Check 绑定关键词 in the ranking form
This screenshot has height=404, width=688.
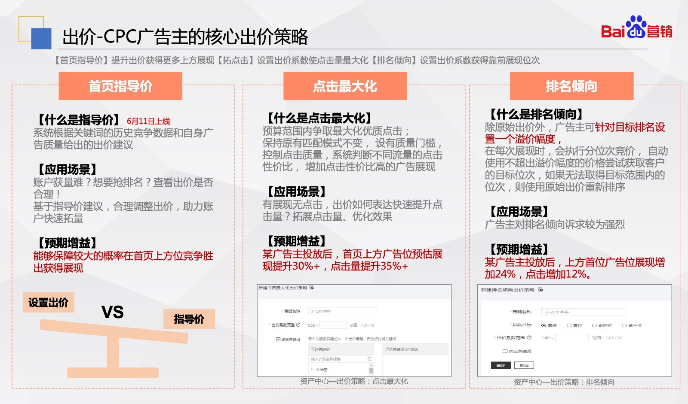505,351
